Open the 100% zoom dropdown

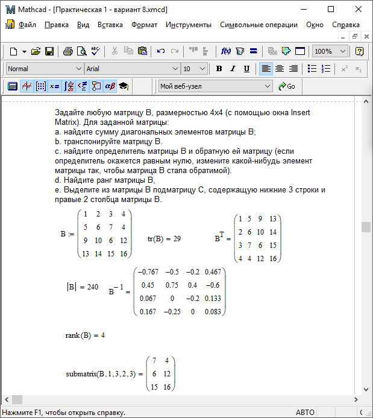coord(343,51)
